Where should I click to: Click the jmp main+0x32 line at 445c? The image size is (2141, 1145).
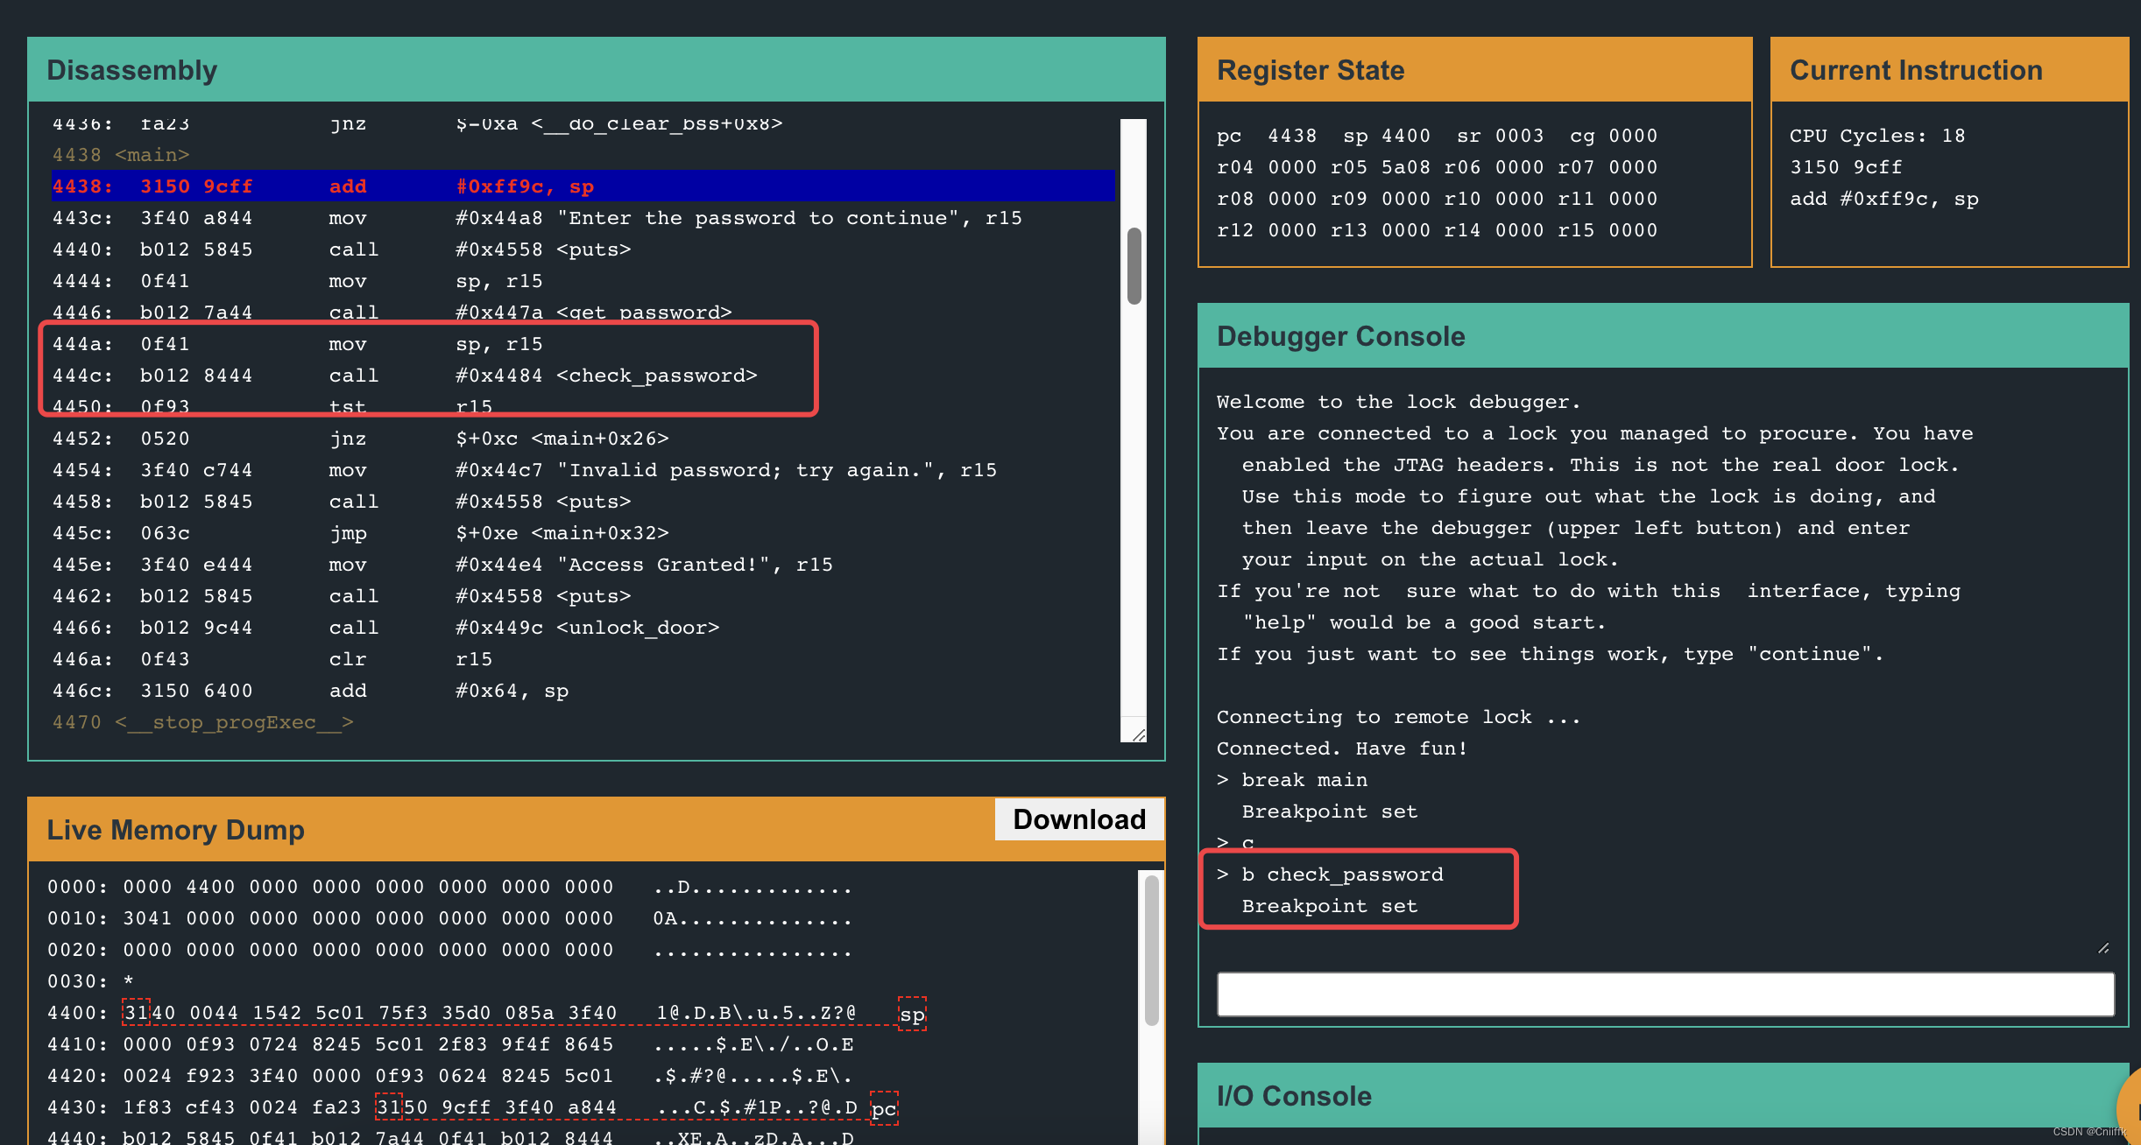583,533
